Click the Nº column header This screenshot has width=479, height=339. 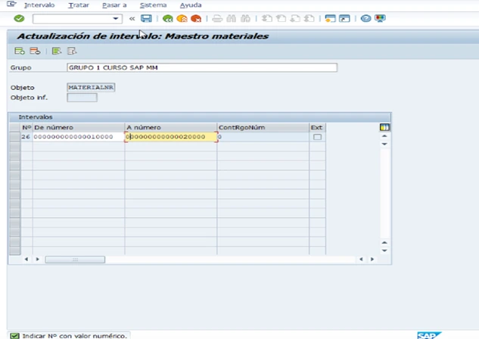[26, 127]
